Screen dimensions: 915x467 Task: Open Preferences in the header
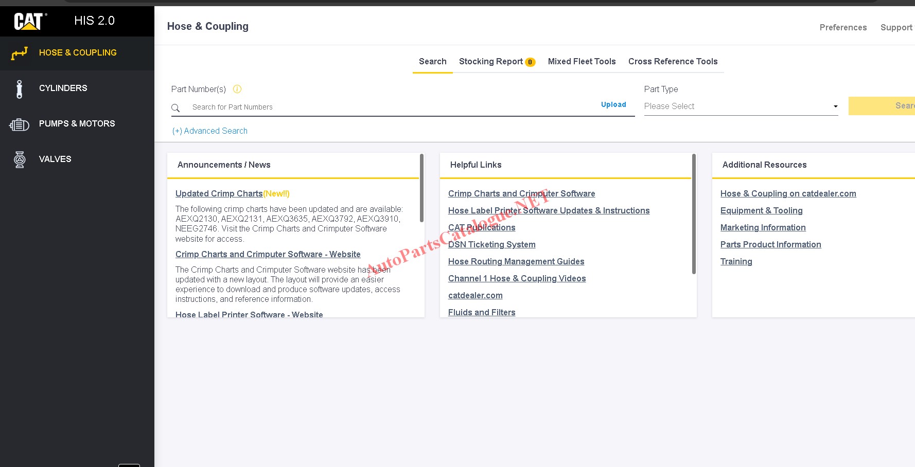pos(843,27)
